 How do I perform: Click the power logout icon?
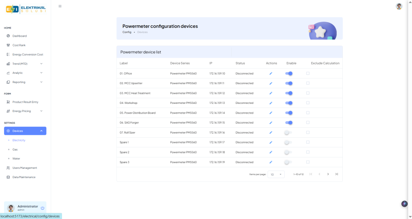pyautogui.click(x=42, y=208)
